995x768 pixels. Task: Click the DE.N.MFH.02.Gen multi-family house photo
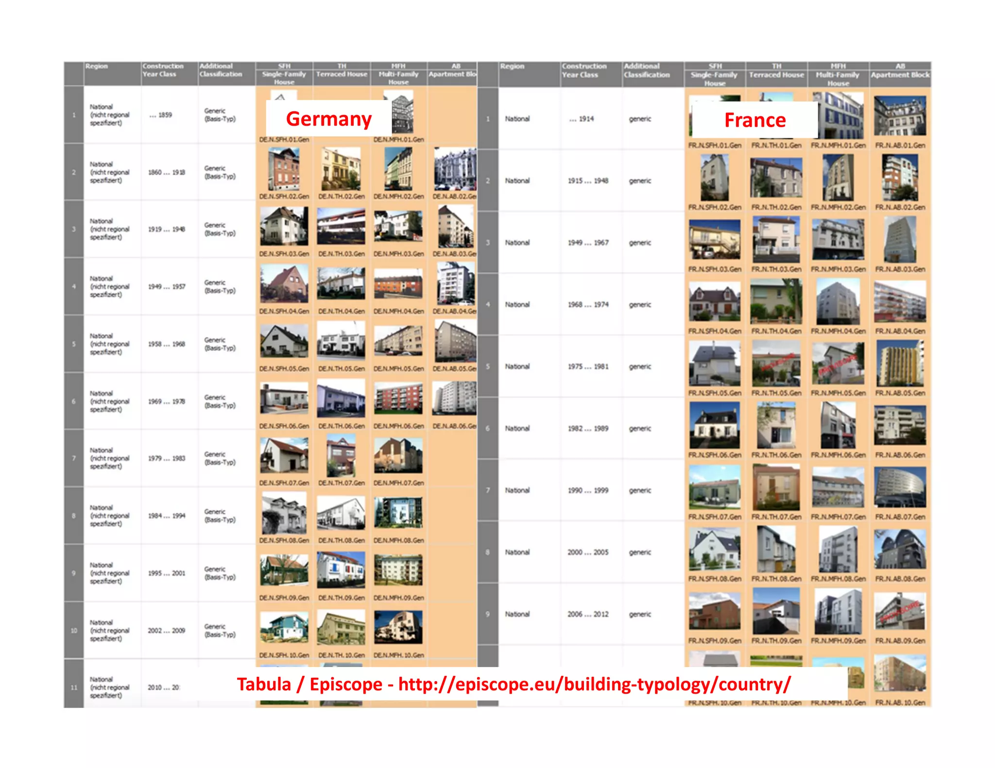(398, 169)
